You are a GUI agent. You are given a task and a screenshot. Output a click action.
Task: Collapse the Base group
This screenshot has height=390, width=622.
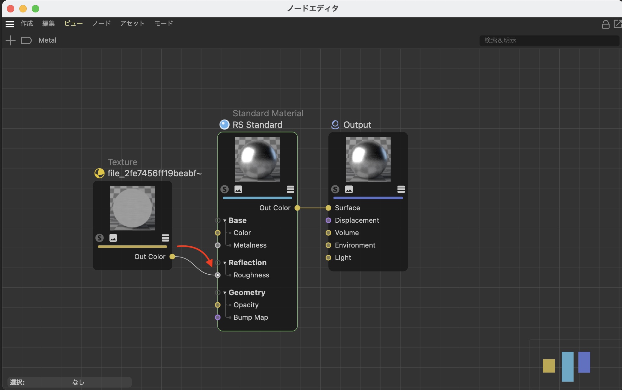225,221
